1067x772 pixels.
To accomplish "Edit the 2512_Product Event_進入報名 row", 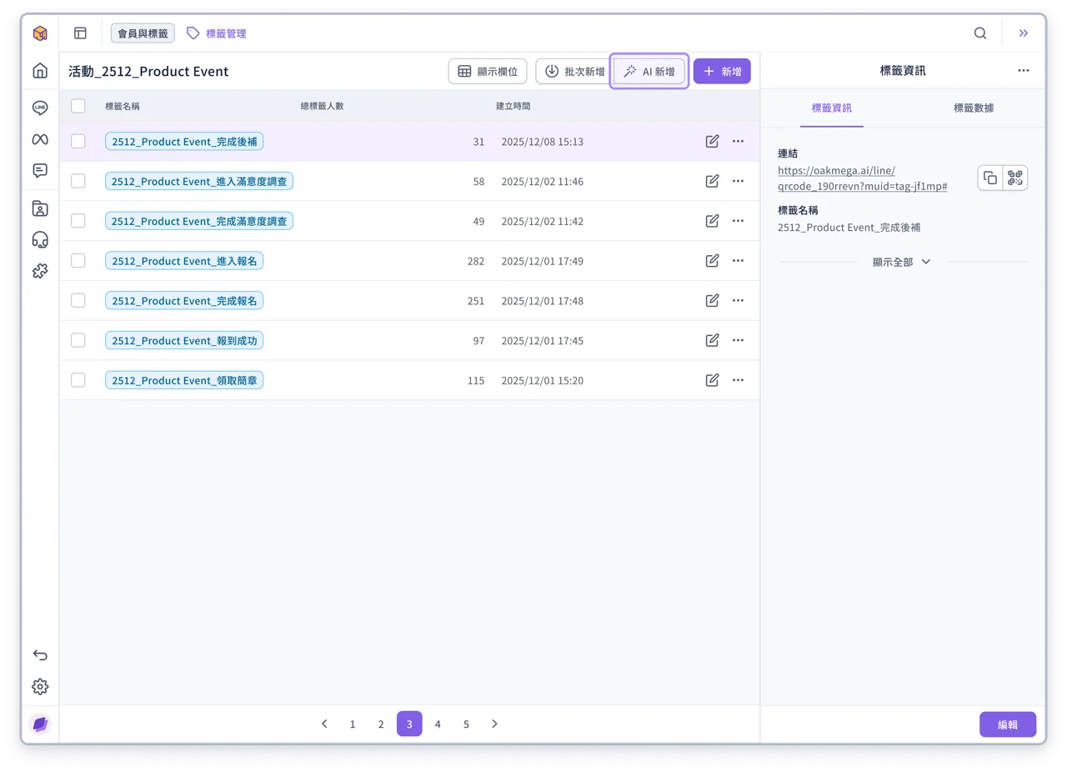I will [712, 261].
